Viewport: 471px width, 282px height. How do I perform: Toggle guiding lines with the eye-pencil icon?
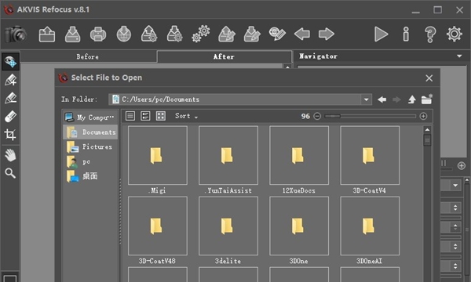[x=277, y=34]
